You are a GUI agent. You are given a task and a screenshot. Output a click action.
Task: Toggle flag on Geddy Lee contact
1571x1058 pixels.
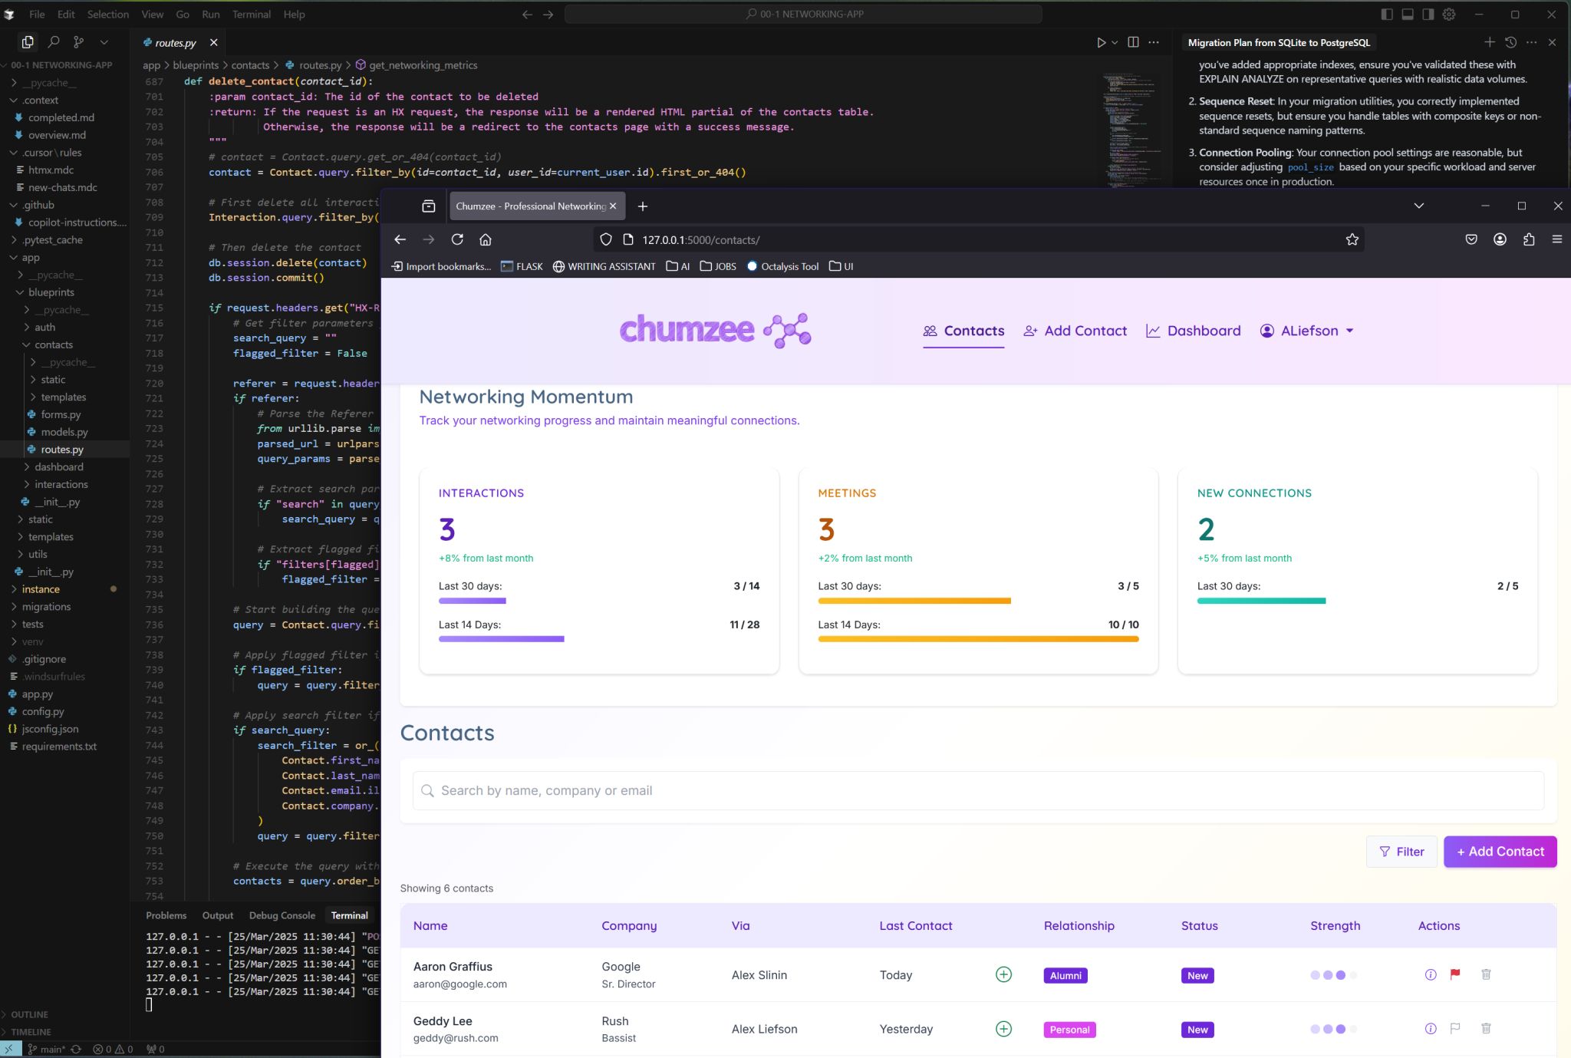tap(1454, 1029)
